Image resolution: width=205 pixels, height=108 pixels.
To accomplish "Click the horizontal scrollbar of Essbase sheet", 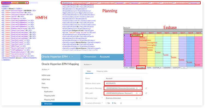I will (x=184, y=68).
